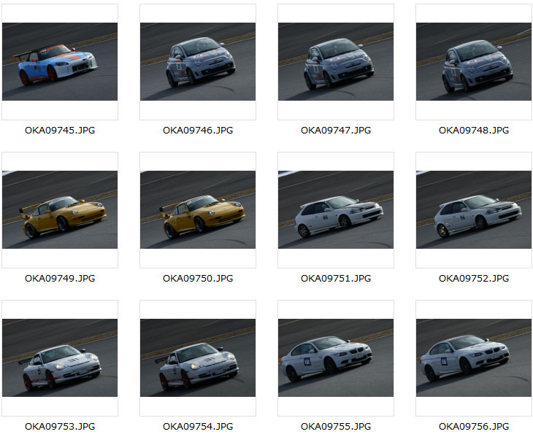Viewport: 533px width, 445px height.
Task: Open the OKA09755.JPG white BMW thumbnail
Action: click(x=336, y=357)
